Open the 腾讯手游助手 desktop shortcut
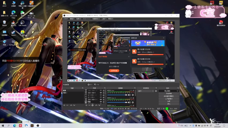The height and width of the screenshot is (128, 228). point(221,23)
